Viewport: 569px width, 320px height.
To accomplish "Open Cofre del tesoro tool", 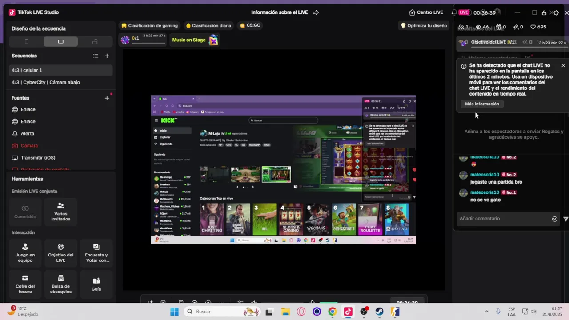I will click(25, 284).
